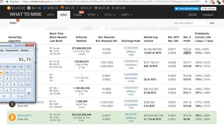Click the M- key in Calculator
Viewport: 224px width, 126px height.
(29, 66)
